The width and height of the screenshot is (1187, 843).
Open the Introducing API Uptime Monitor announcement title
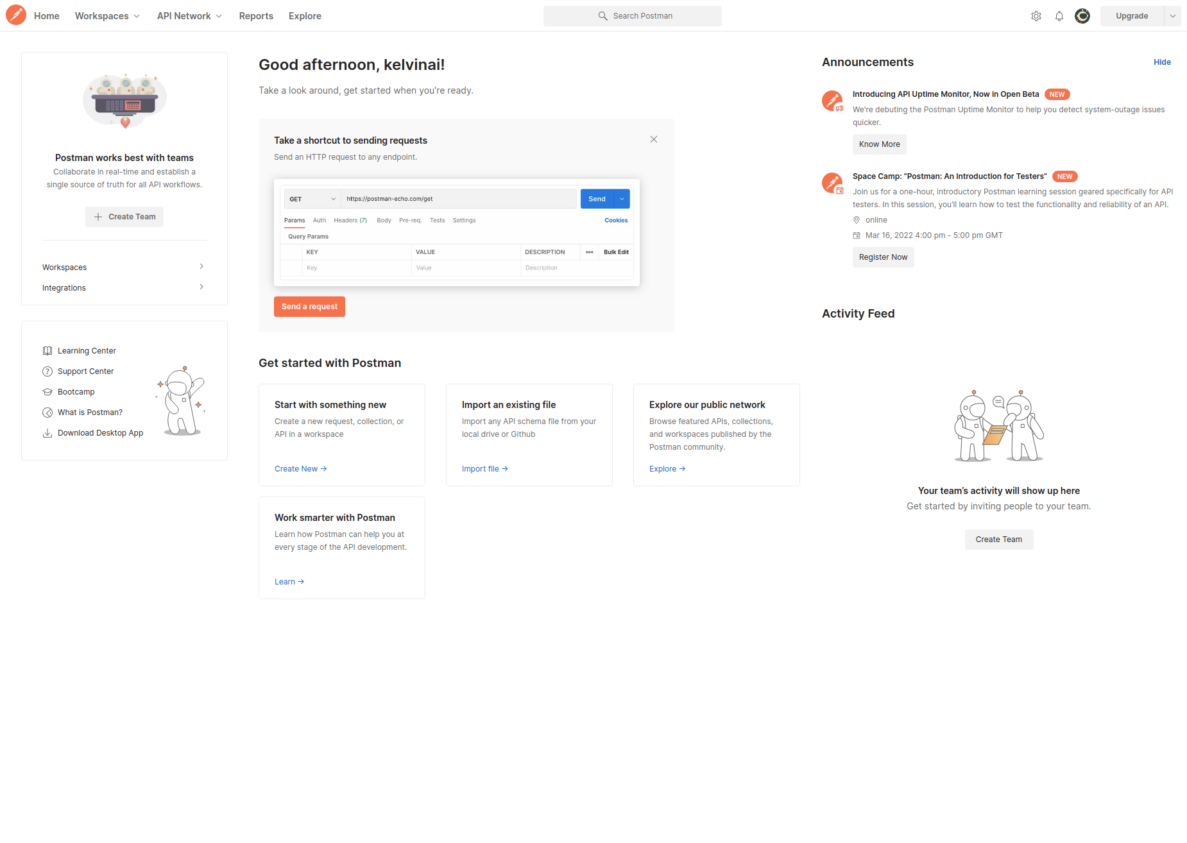[946, 94]
